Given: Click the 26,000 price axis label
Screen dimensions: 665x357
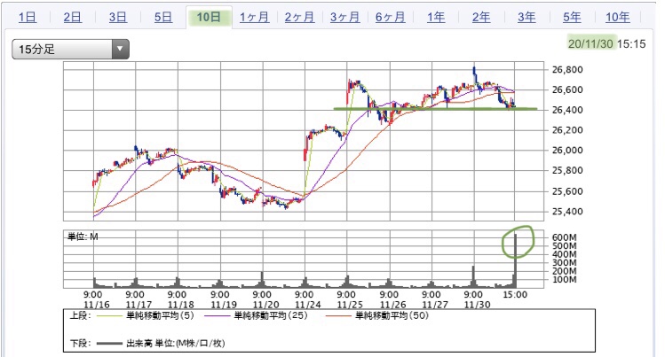Looking at the screenshot, I should point(567,151).
